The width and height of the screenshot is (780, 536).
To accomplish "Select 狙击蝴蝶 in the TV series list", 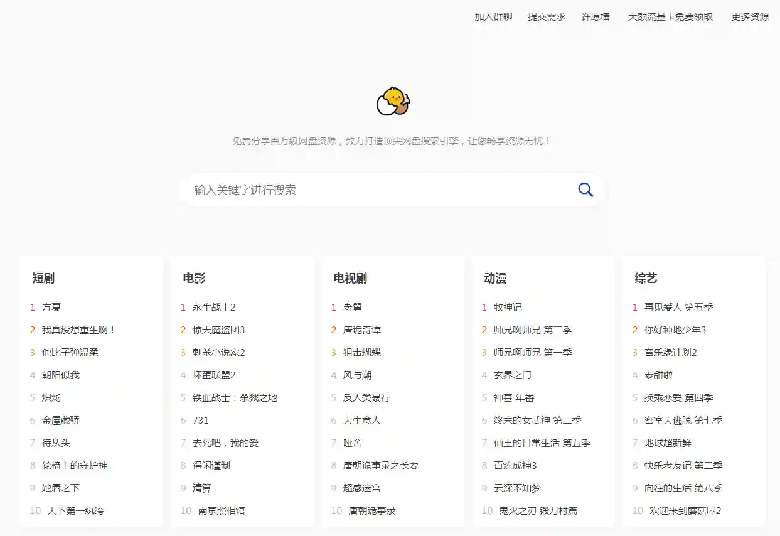I will 362,353.
